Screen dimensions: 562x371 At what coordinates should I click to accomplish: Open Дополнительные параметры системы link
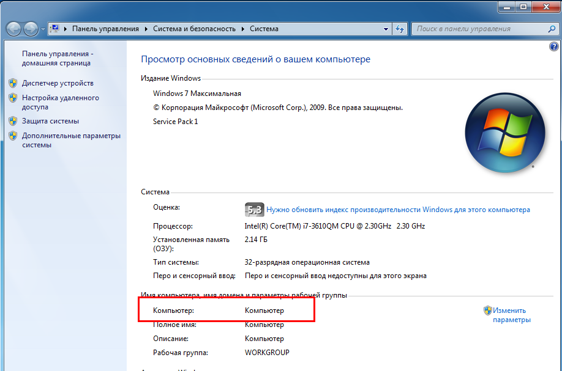point(71,140)
